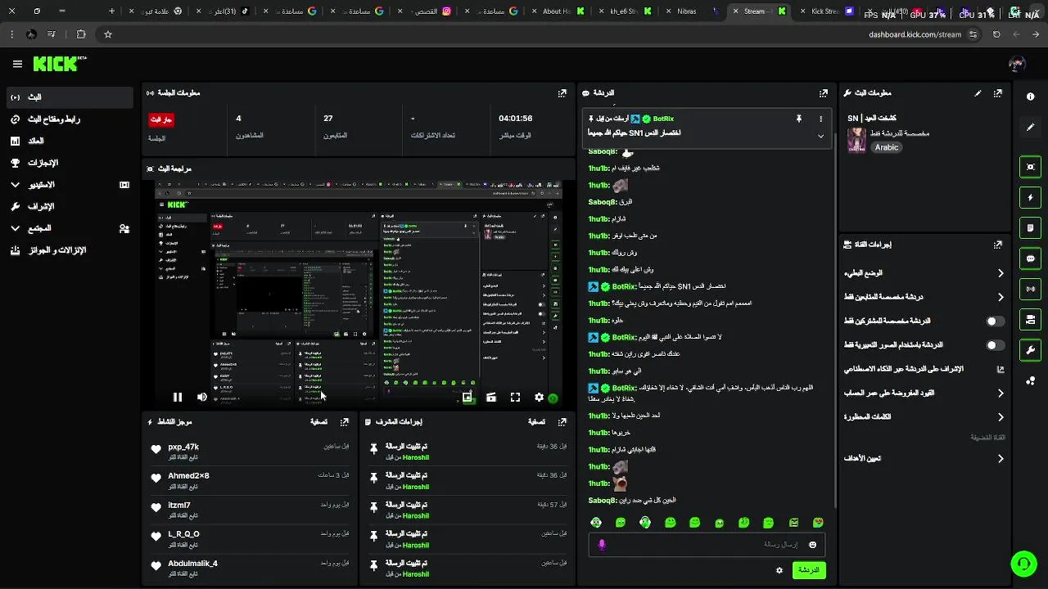The width and height of the screenshot is (1048, 589).
Task: Click pencil edit icon in right toolbar
Action: [1030, 128]
